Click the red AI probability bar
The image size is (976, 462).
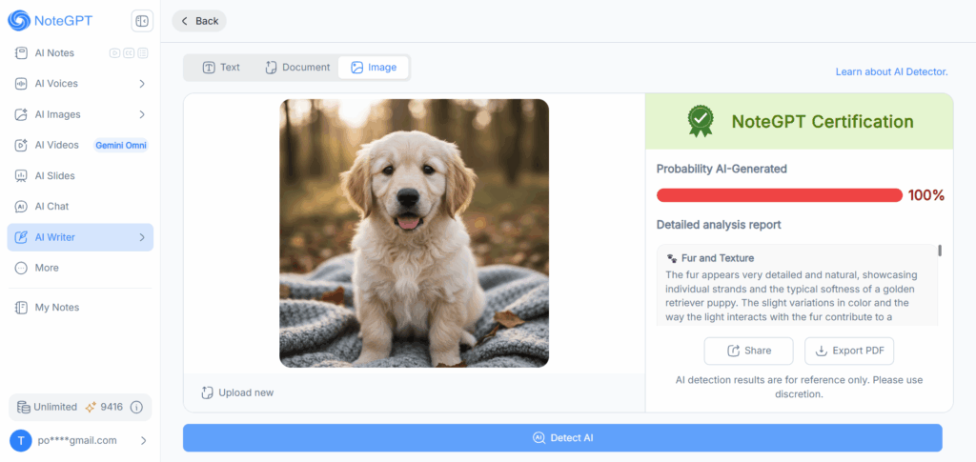point(780,195)
